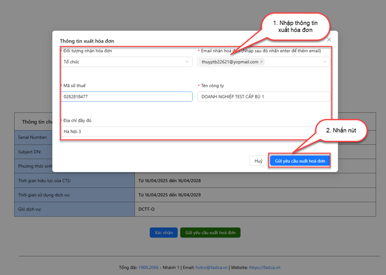Click blue Gửi yêu cầu xuất hoá đơn button
Viewport: 386px width, 275px height.
[300, 161]
